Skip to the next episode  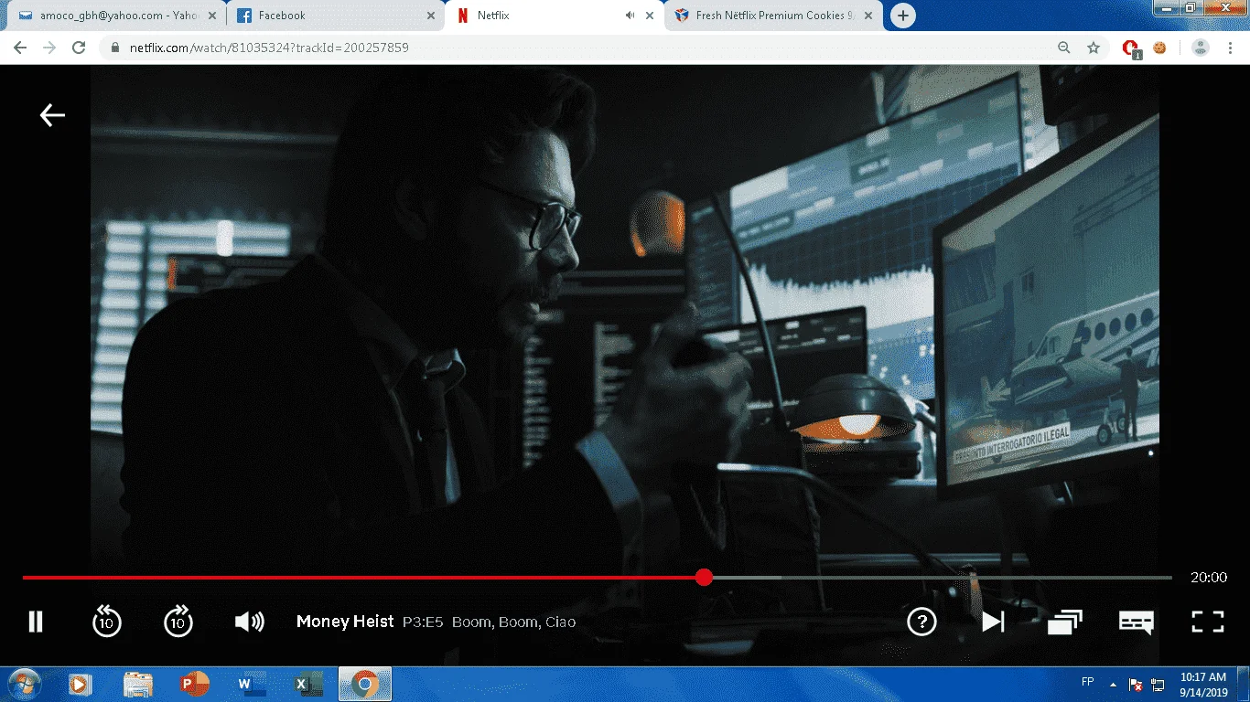click(x=993, y=622)
